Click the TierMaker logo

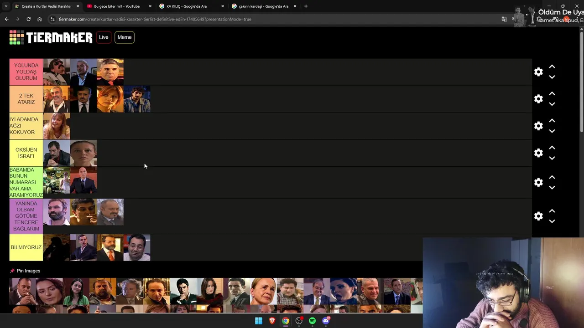51,37
